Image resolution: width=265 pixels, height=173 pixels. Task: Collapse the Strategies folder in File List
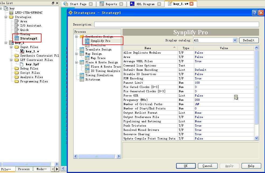(x=6, y=17)
